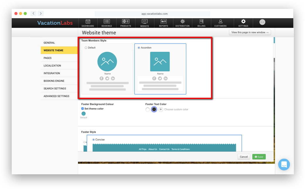Screen dimensions: 305x189
Task: Open the Distribution section icon
Action: (182, 21)
